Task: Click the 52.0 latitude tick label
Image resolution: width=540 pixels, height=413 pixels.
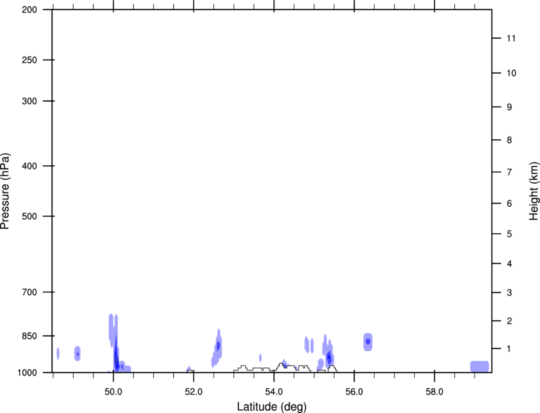Action: pyautogui.click(x=193, y=391)
